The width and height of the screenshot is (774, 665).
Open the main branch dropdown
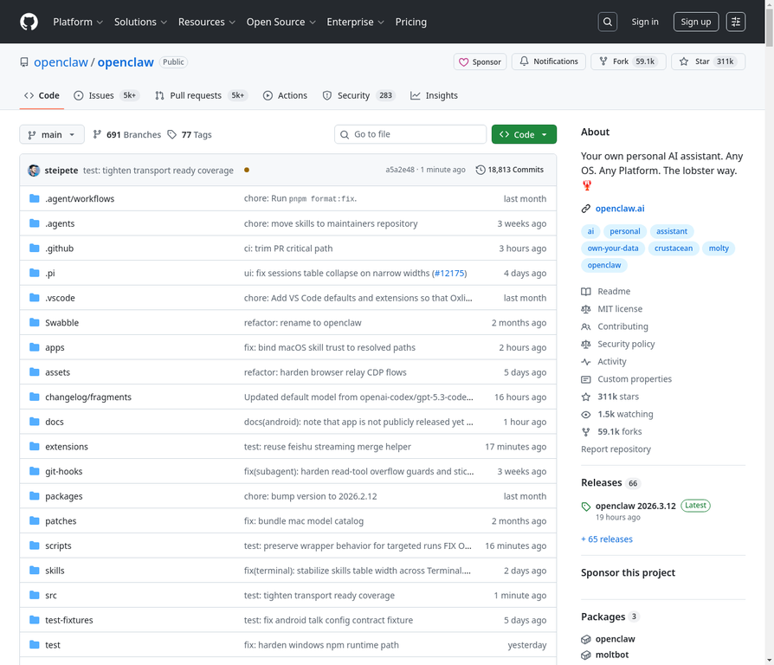pos(51,134)
